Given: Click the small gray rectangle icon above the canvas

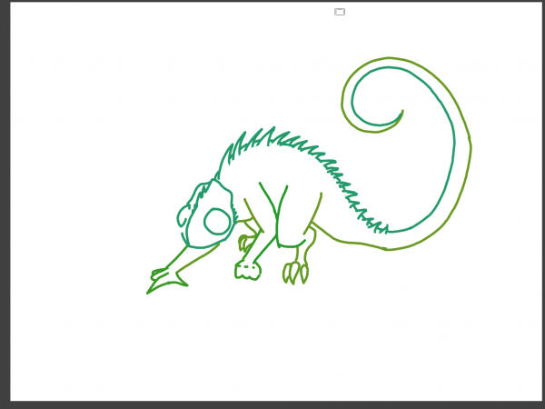Looking at the screenshot, I should pyautogui.click(x=340, y=12).
